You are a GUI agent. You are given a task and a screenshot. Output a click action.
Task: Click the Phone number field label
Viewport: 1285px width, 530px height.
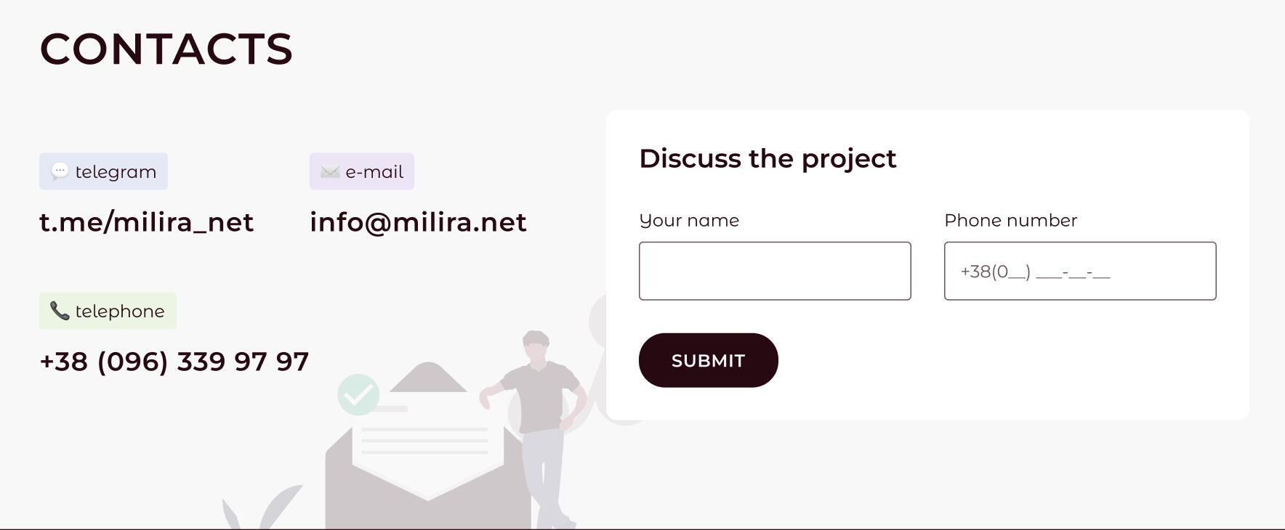tap(1010, 221)
